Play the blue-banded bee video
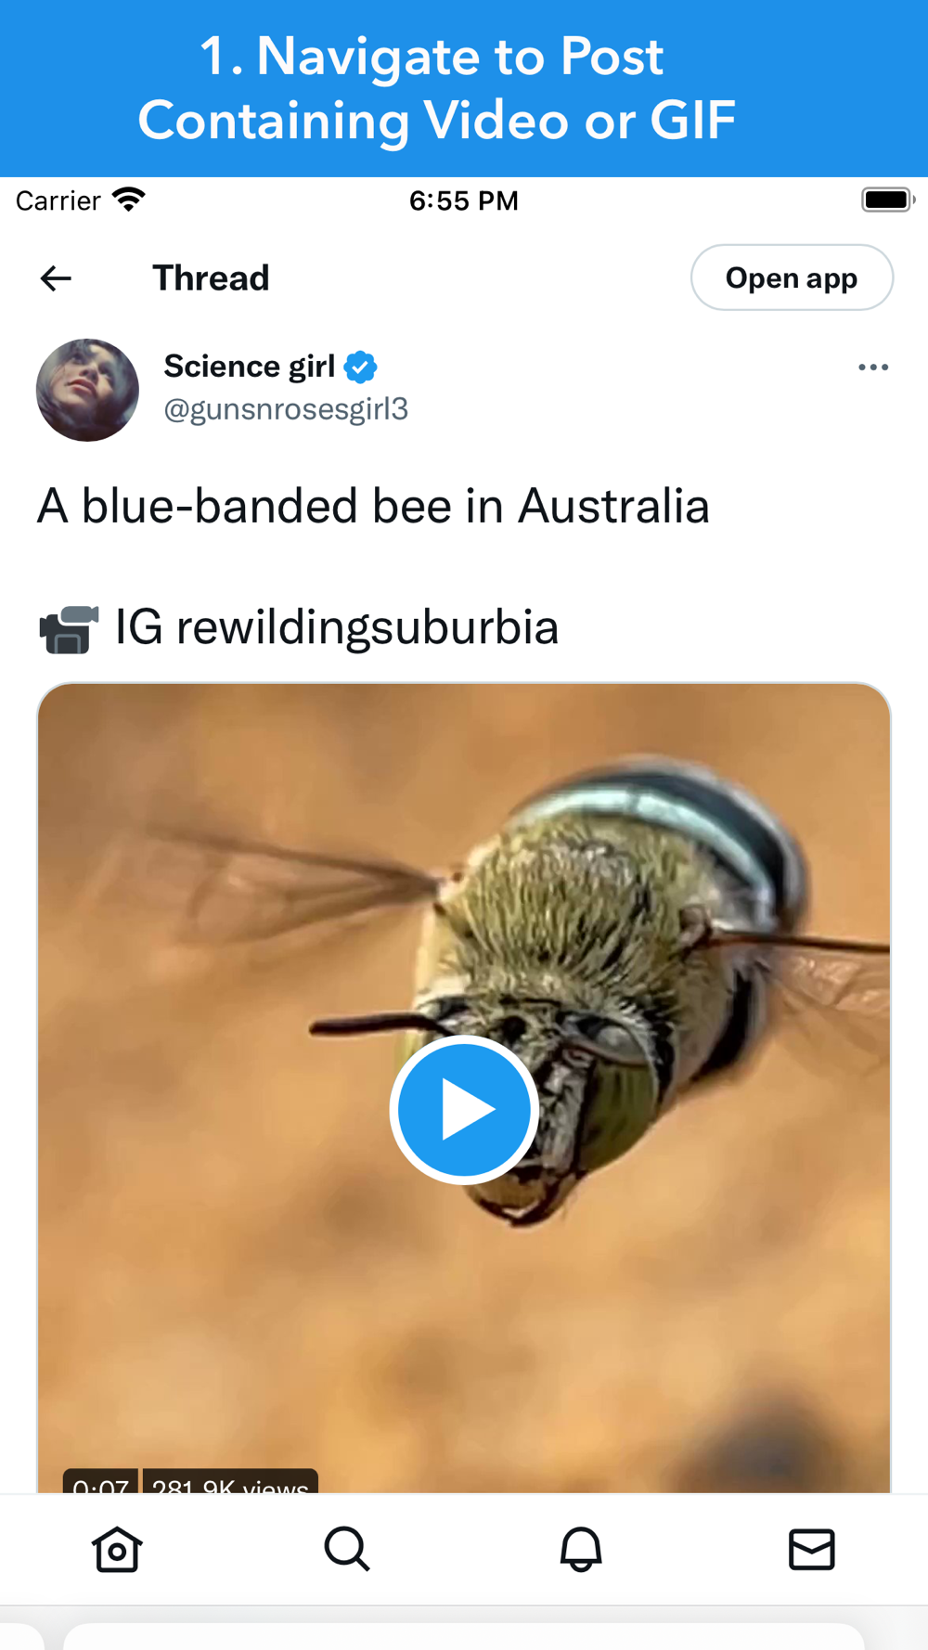The image size is (928, 1650). click(x=464, y=1109)
